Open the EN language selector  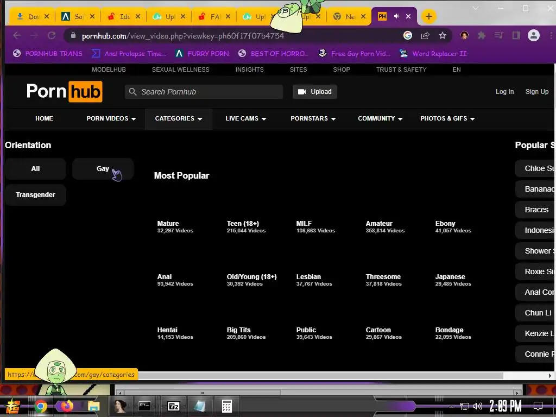click(457, 69)
